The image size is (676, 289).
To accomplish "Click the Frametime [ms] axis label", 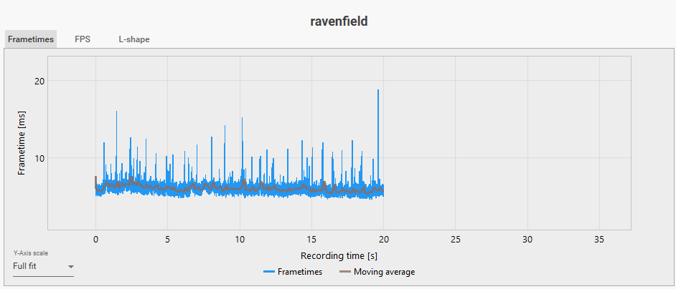I will 21,142.
